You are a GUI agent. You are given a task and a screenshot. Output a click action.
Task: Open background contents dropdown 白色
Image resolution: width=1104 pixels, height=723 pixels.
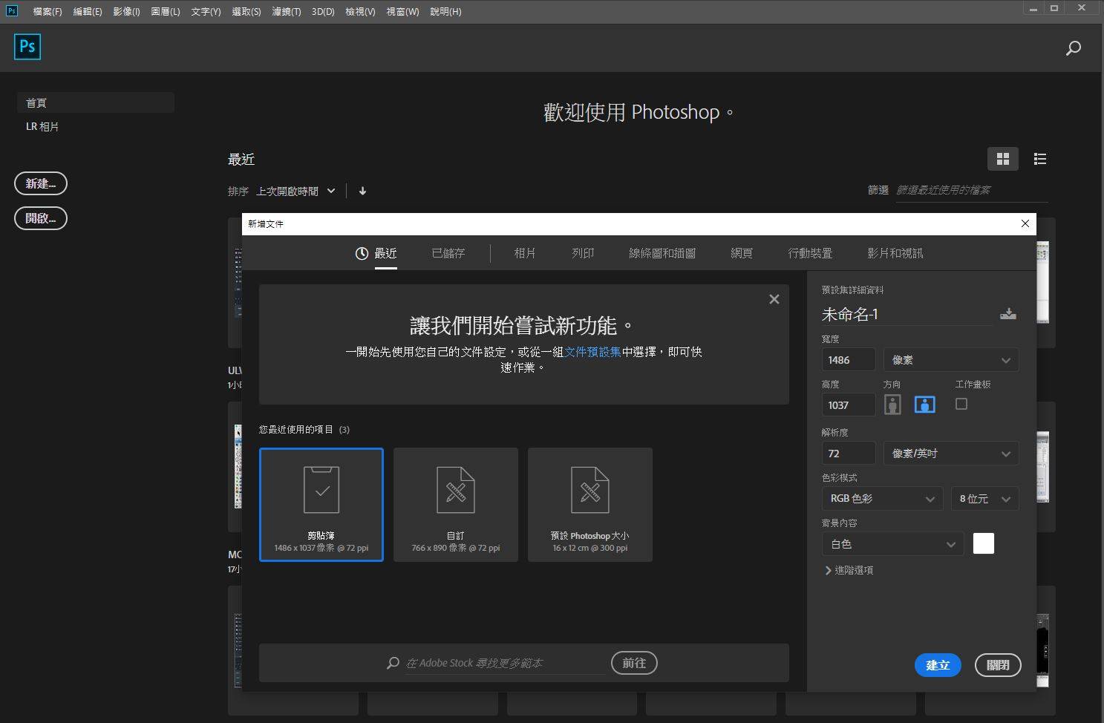892,544
